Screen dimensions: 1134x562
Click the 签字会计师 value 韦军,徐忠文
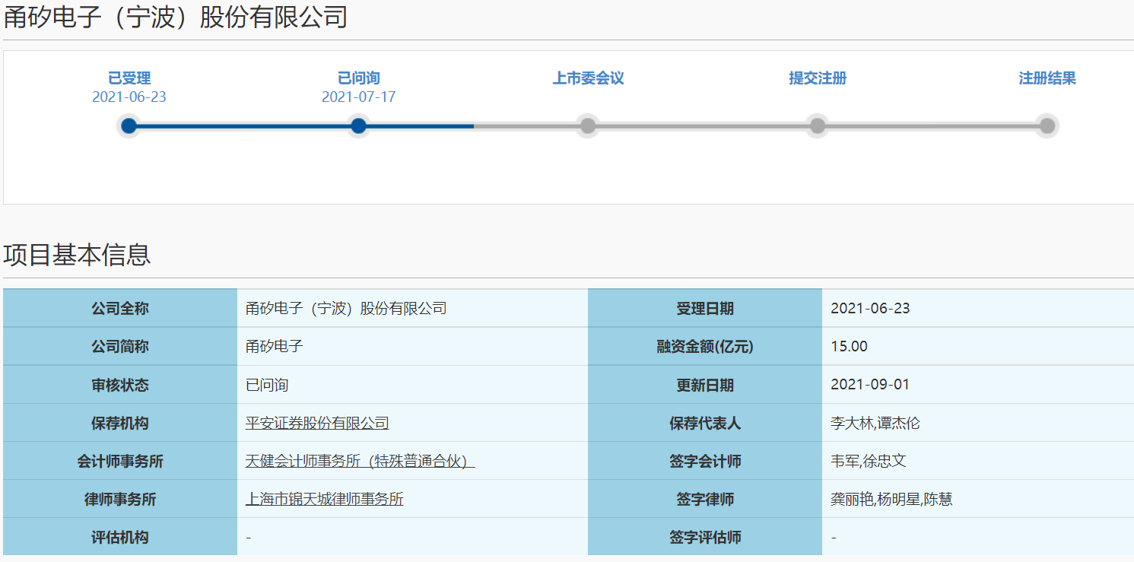pyautogui.click(x=869, y=461)
